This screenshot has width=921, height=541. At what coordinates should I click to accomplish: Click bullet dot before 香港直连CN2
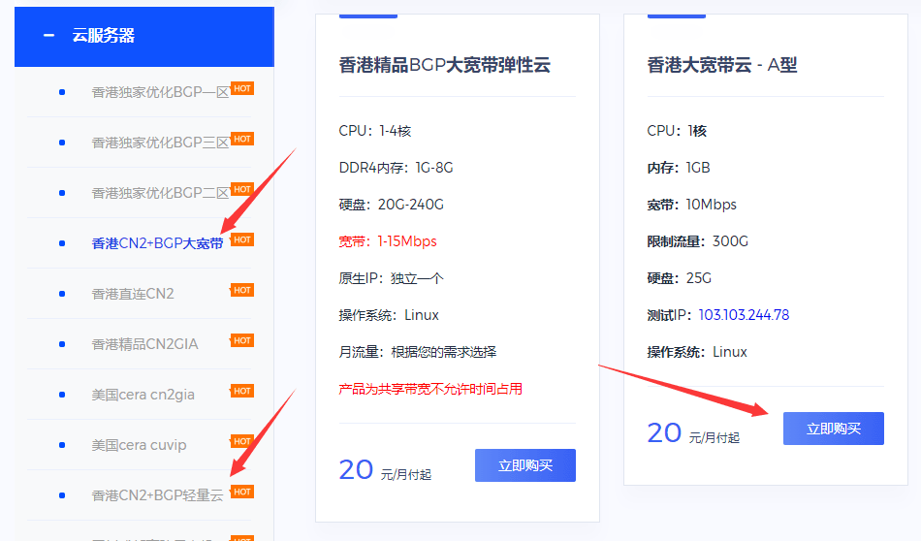[62, 294]
